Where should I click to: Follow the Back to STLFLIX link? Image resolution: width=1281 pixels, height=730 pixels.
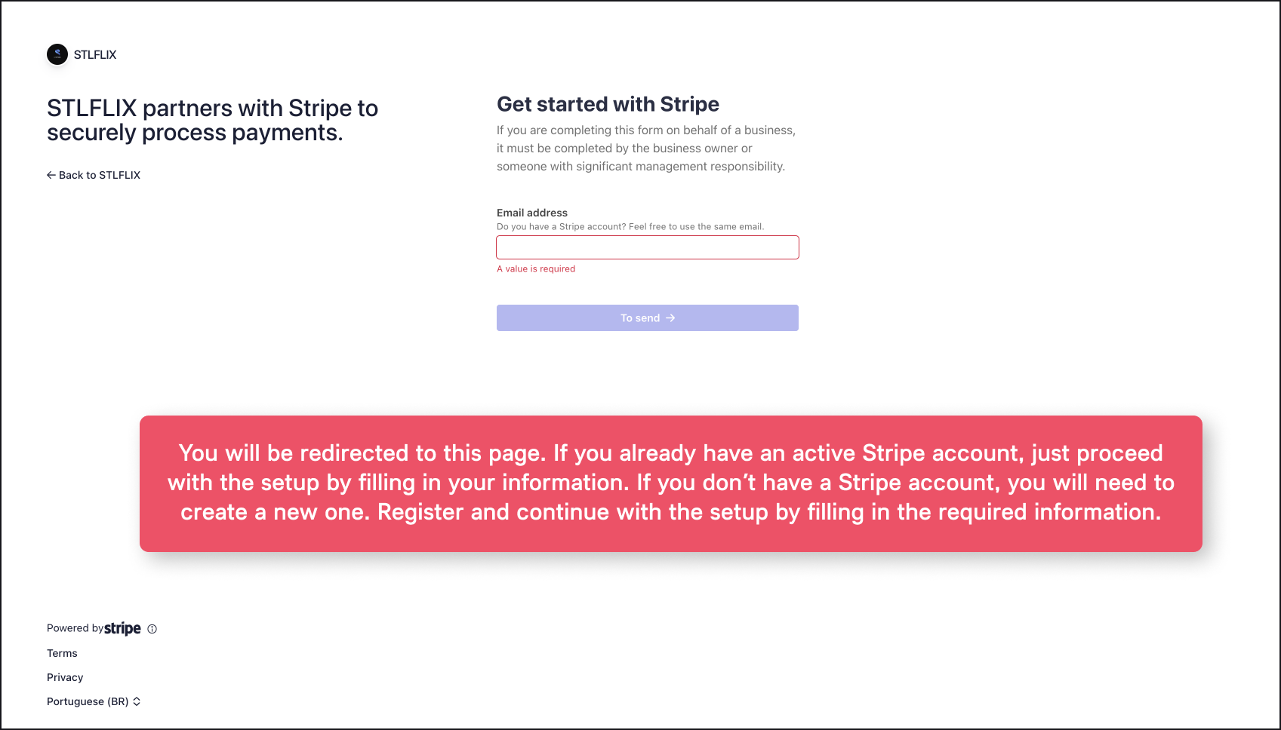point(99,174)
